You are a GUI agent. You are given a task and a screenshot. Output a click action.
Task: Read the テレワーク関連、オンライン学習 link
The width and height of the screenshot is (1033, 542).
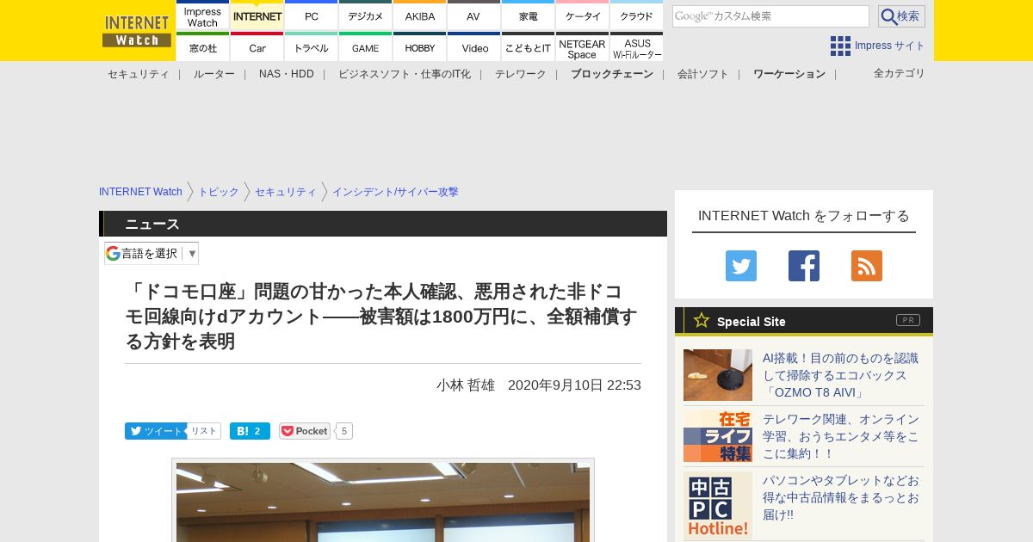tap(840, 436)
